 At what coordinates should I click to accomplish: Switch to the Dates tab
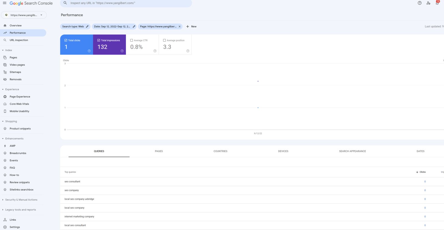(420, 151)
